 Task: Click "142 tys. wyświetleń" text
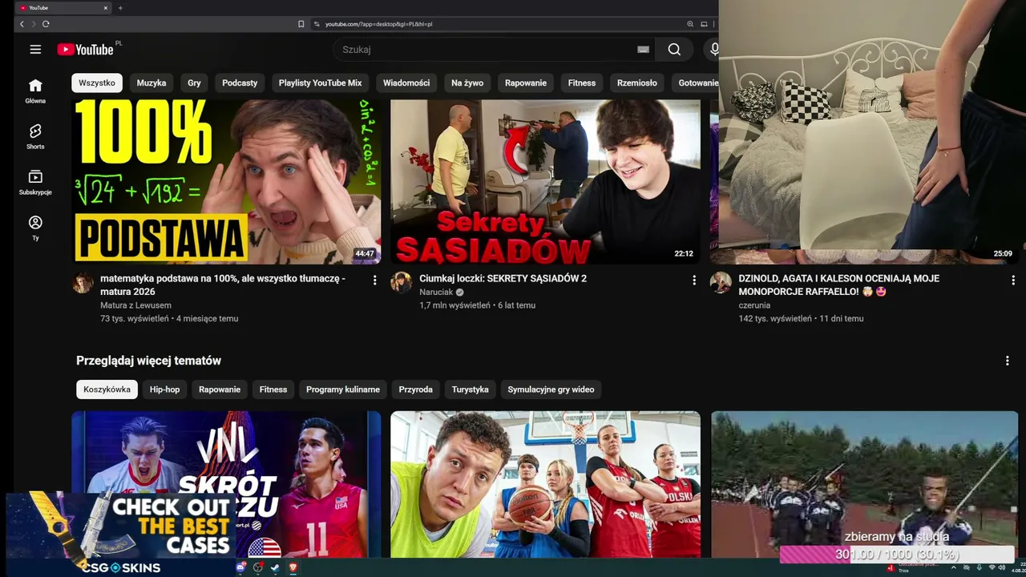tap(775, 319)
